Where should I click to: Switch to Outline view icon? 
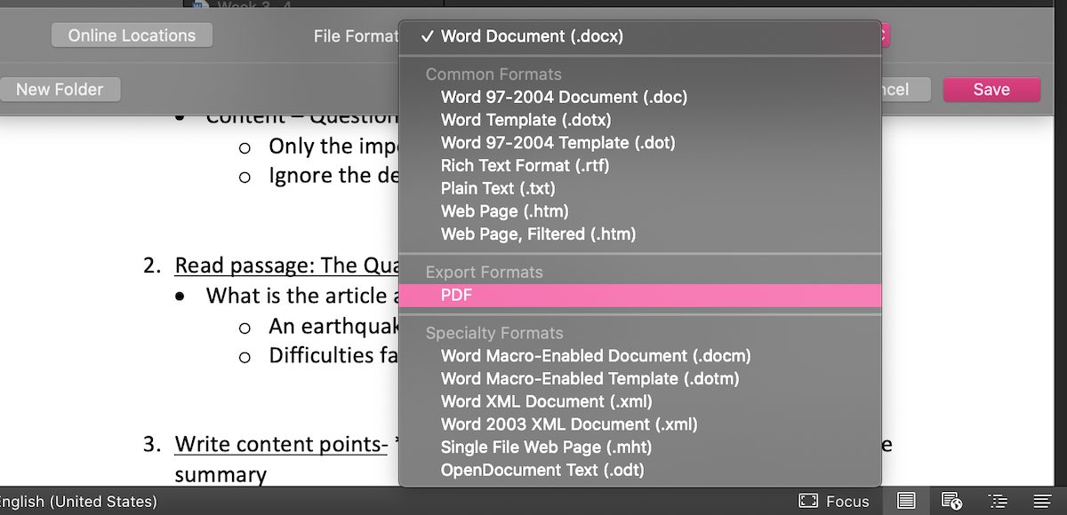(x=998, y=501)
